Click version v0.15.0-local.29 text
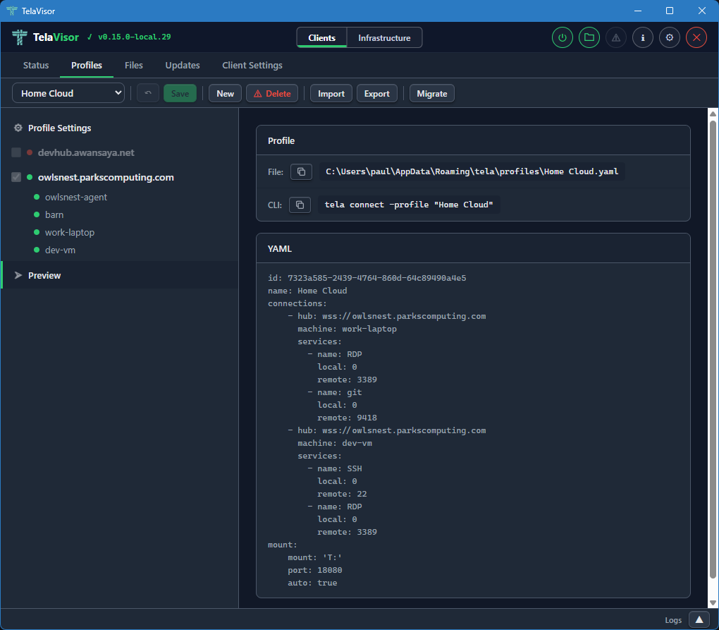This screenshot has height=630, width=719. tap(135, 37)
